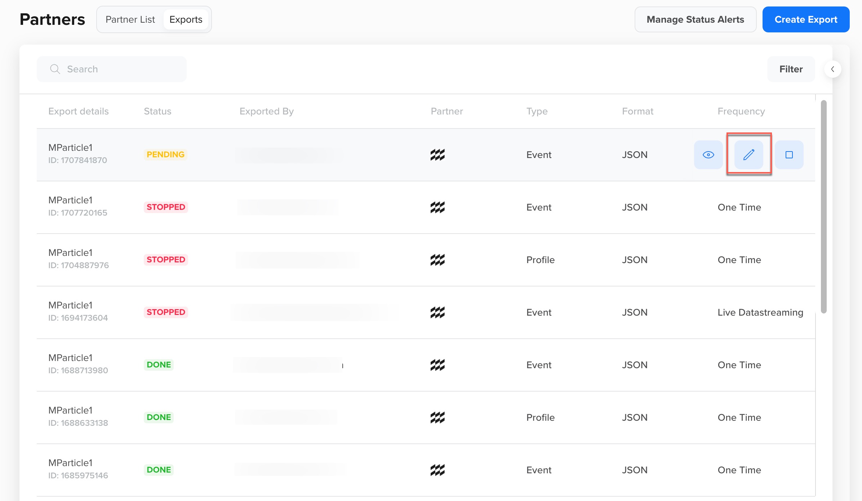This screenshot has width=862, height=501.
Task: Click the Manage Status Alerts button
Action: pyautogui.click(x=695, y=20)
